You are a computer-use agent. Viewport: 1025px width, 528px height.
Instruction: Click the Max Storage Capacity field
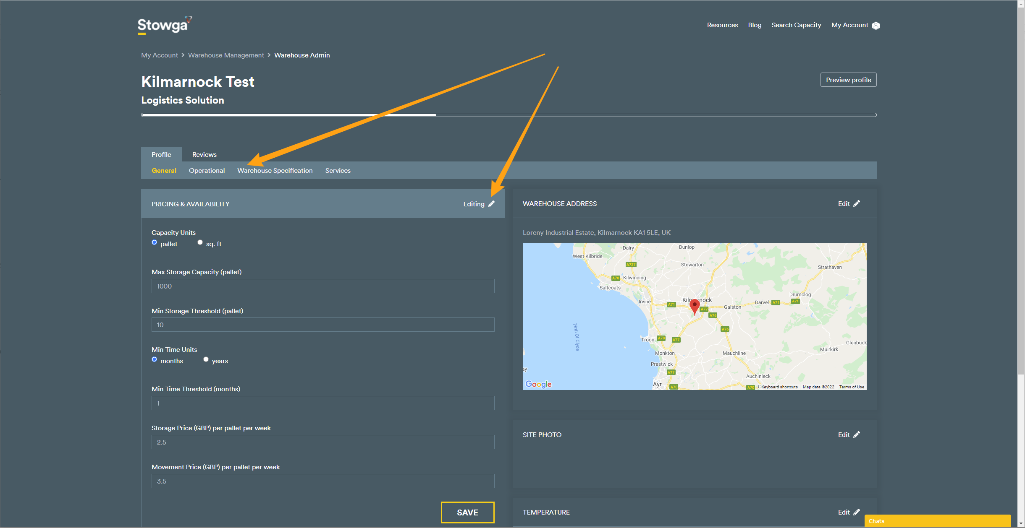tap(322, 286)
